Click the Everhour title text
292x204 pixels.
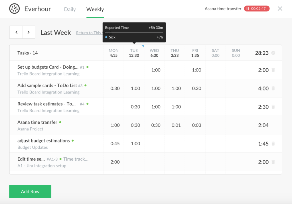pos(38,9)
